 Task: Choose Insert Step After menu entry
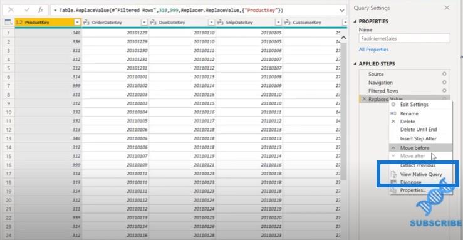coord(418,138)
